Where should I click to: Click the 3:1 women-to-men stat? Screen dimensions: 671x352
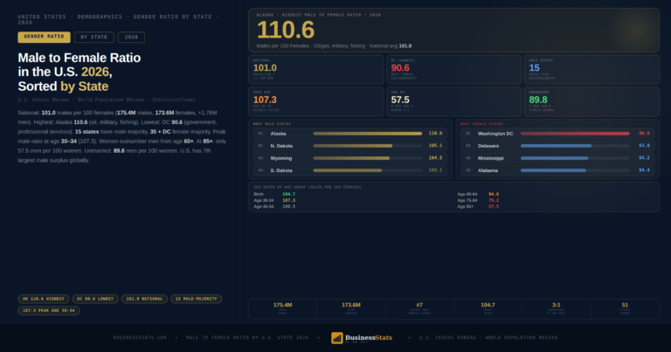pos(556,309)
